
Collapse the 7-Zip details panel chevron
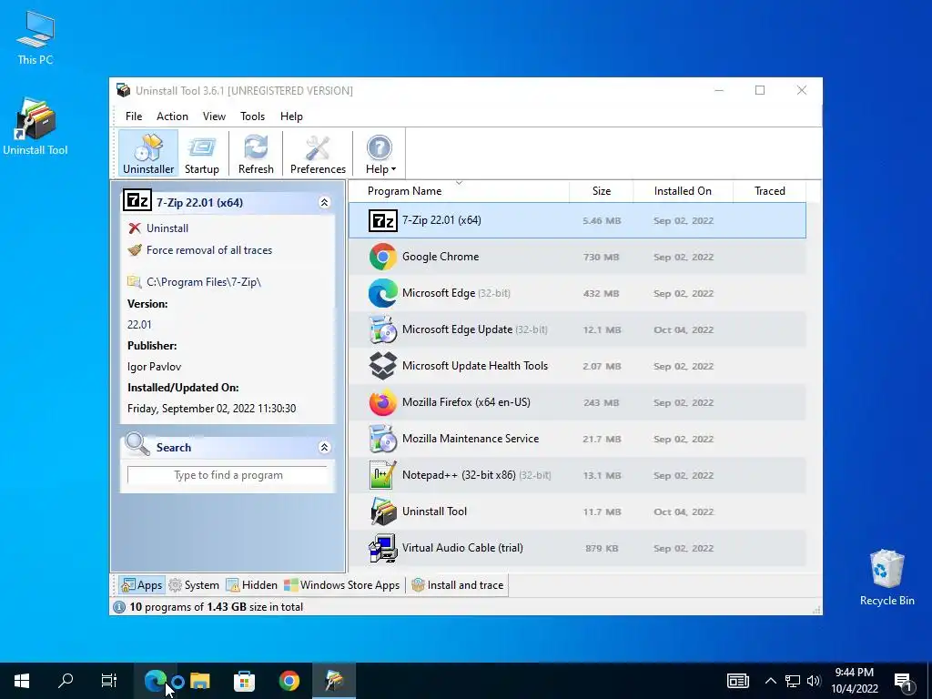[x=325, y=203]
